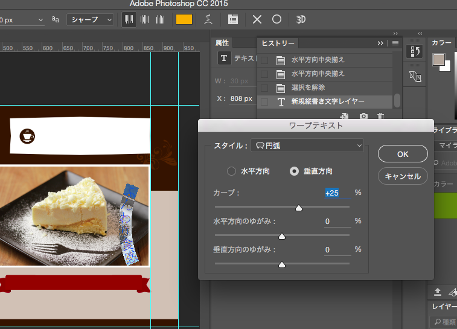Click the 垂直方向のゆがみ slider handle
This screenshot has width=457, height=329.
(281, 264)
